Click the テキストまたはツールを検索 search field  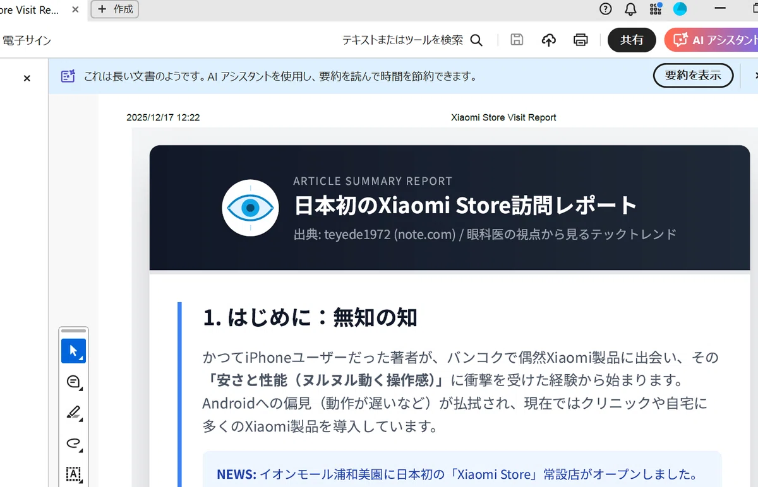click(402, 40)
